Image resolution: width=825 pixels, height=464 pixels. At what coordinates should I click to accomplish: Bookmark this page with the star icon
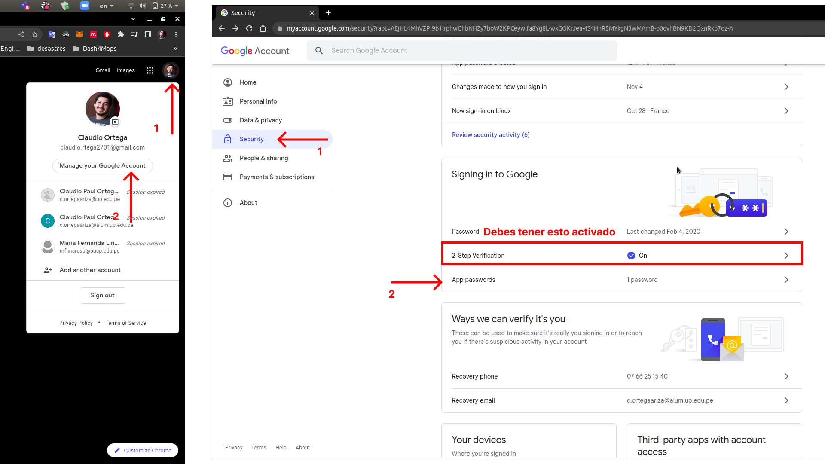(35, 34)
